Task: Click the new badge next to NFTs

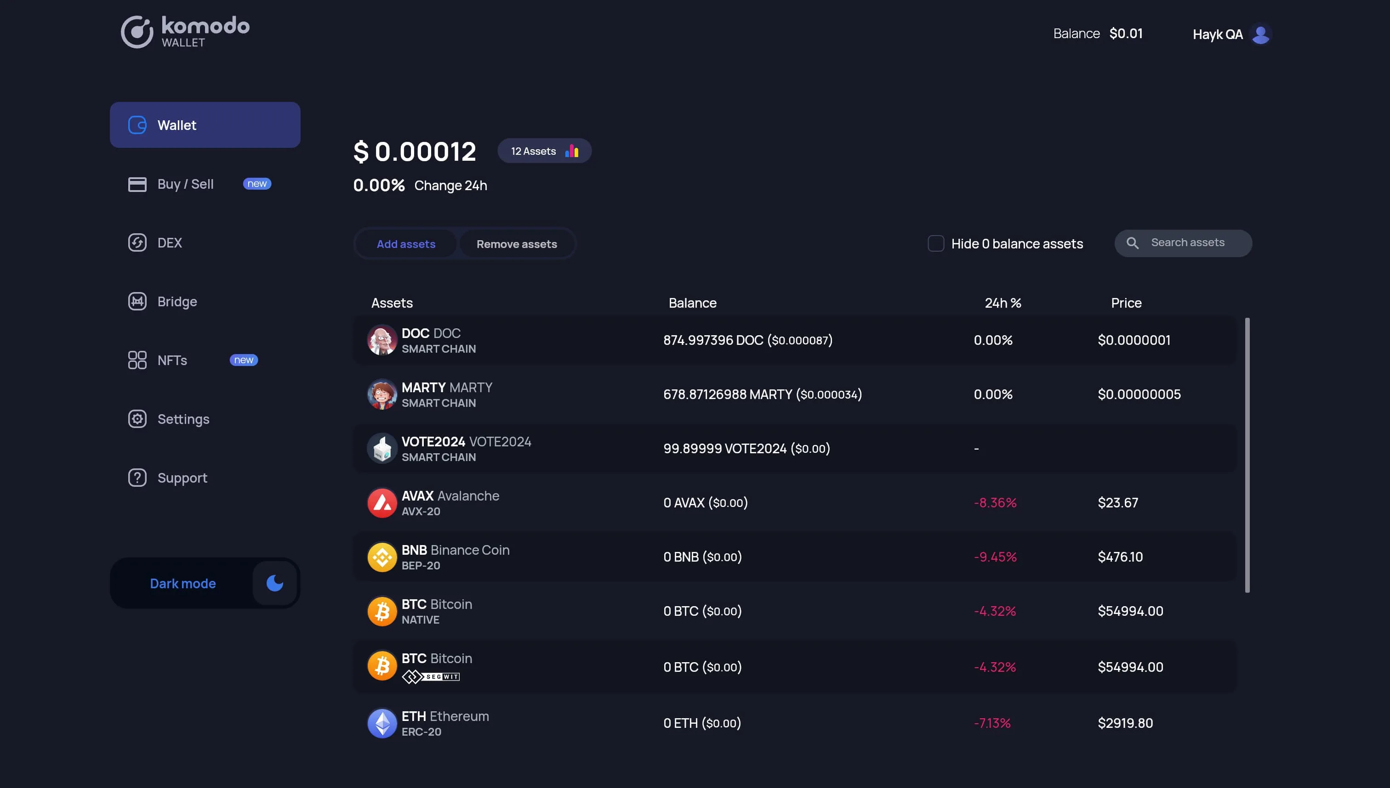Action: point(244,360)
